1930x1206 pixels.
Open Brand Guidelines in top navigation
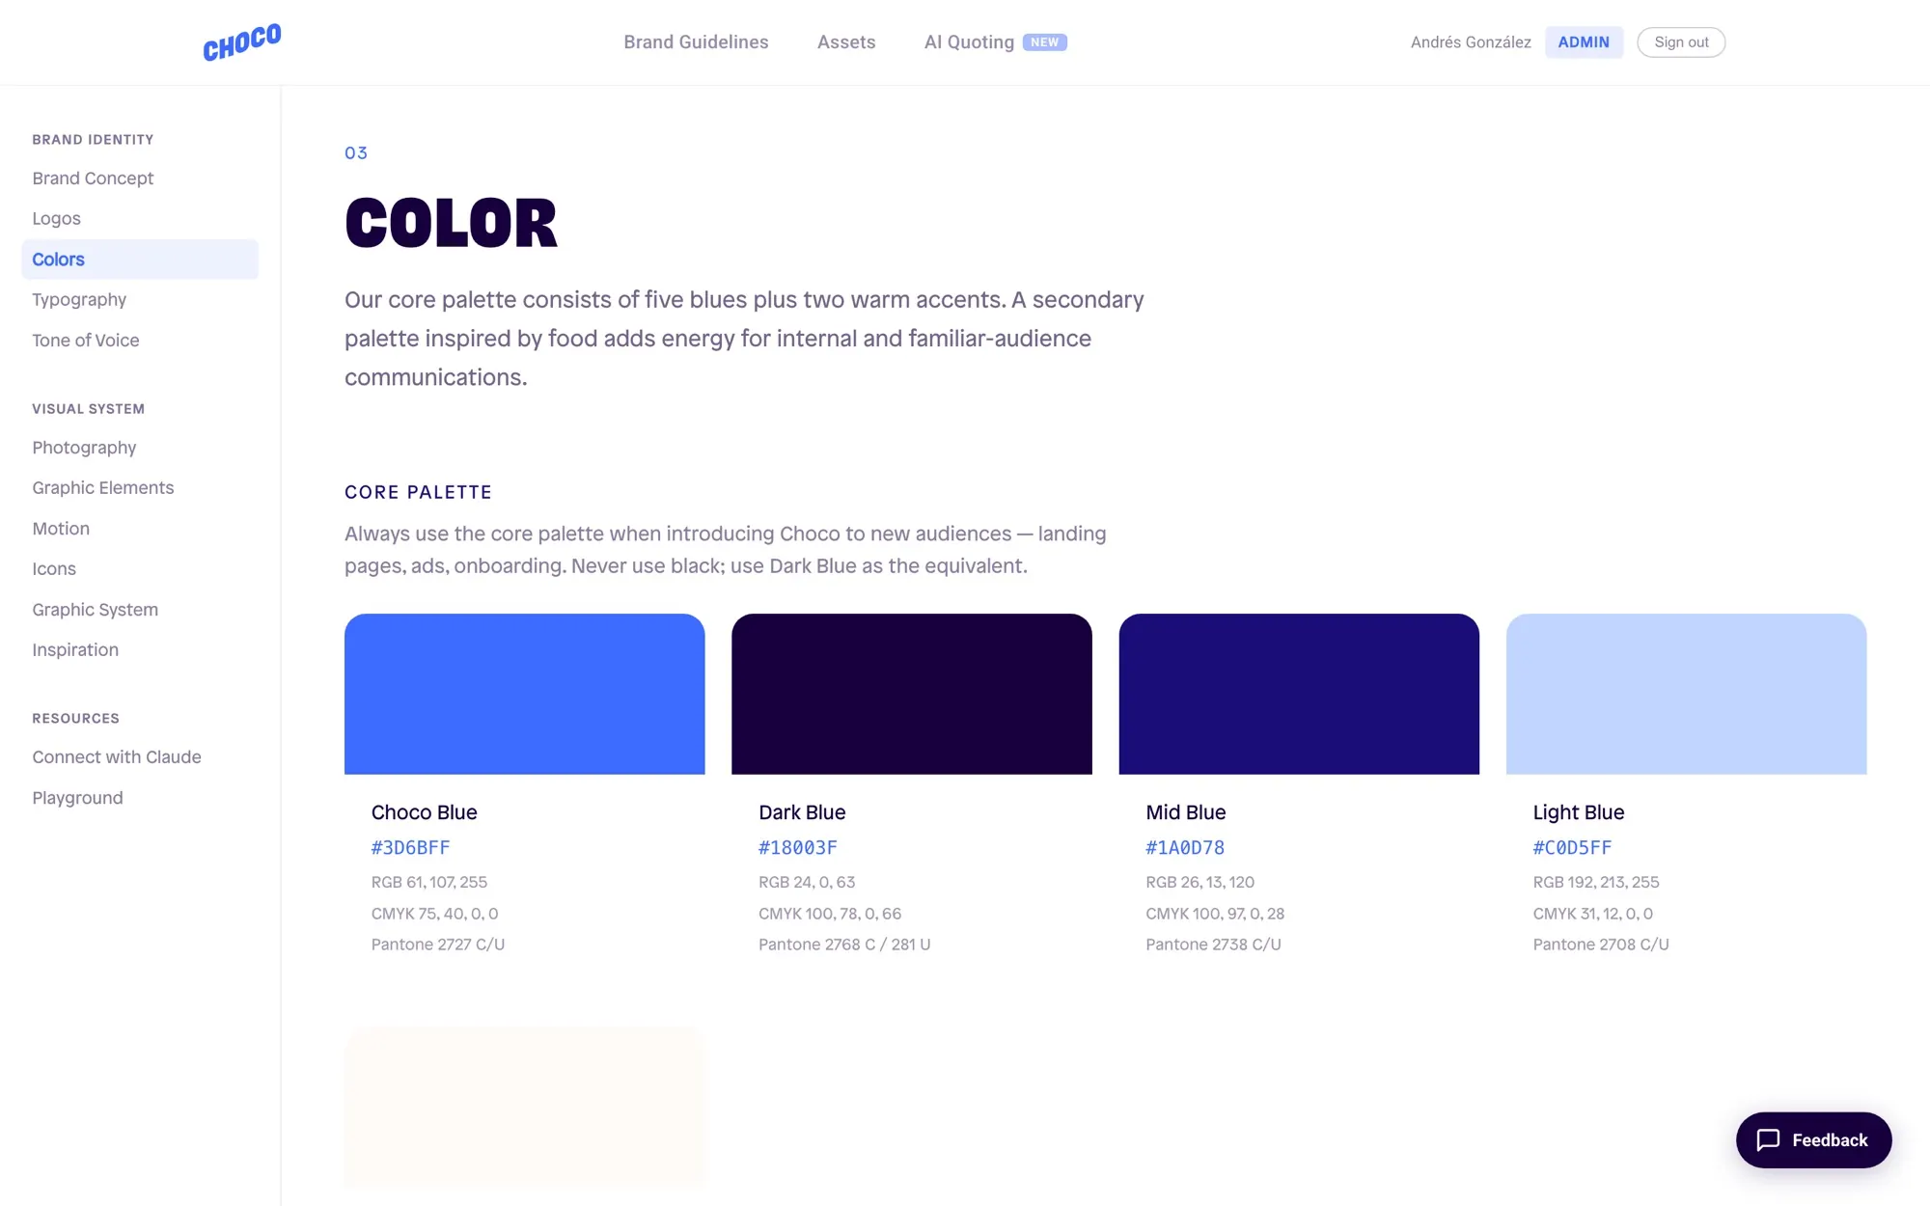click(696, 42)
